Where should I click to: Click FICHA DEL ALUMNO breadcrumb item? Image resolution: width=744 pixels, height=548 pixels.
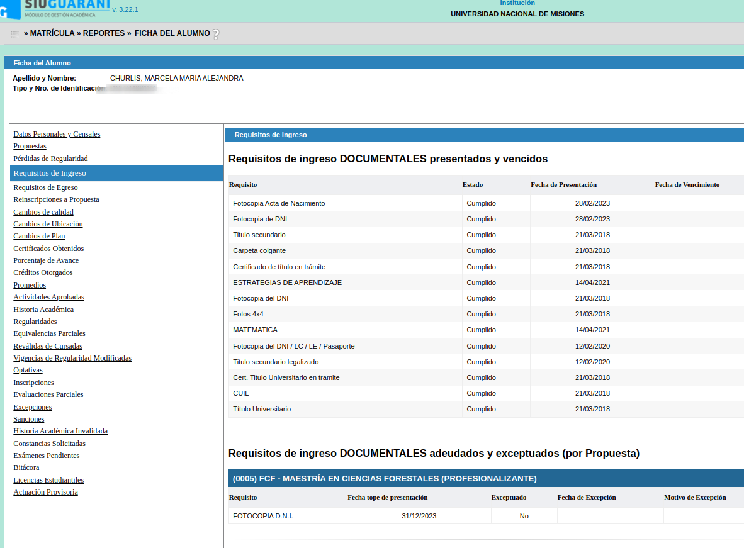coord(172,33)
